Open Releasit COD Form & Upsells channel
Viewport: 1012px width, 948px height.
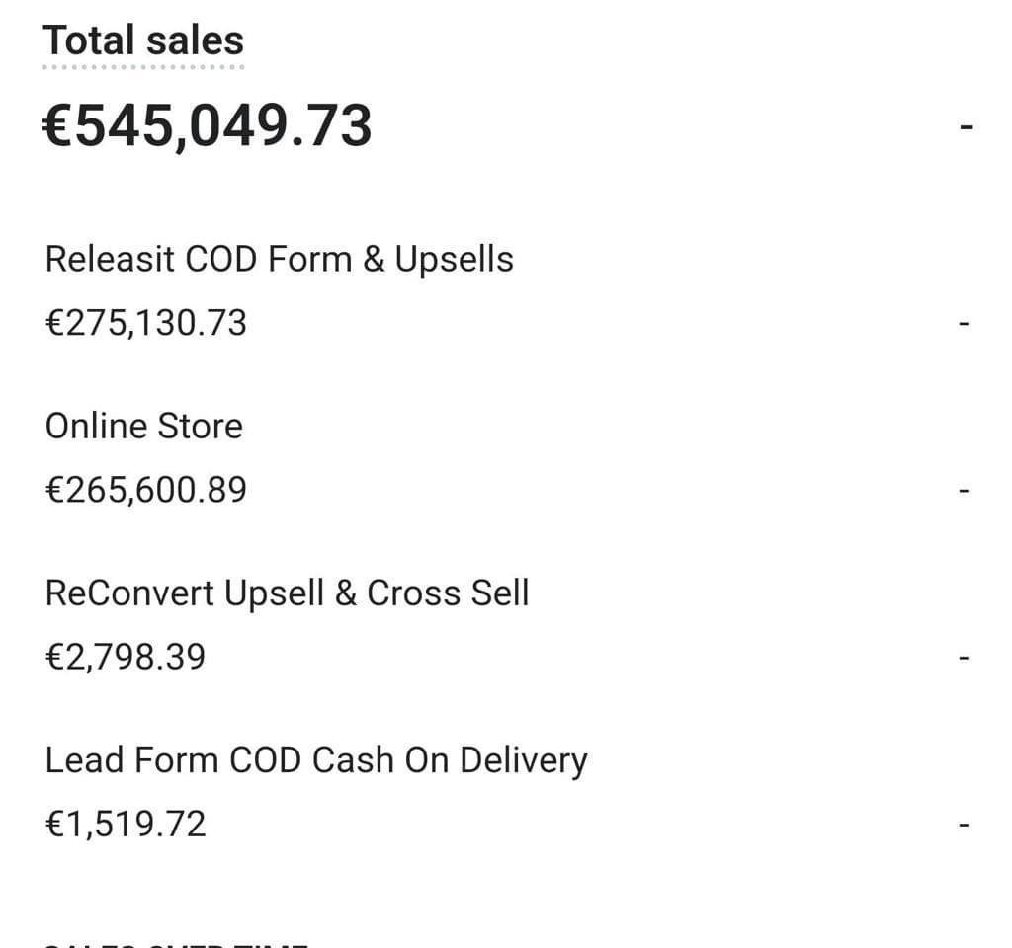pyautogui.click(x=280, y=260)
